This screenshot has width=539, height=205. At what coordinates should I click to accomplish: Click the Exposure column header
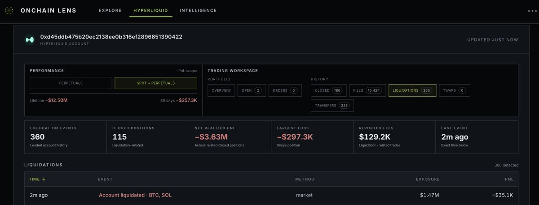click(x=428, y=179)
